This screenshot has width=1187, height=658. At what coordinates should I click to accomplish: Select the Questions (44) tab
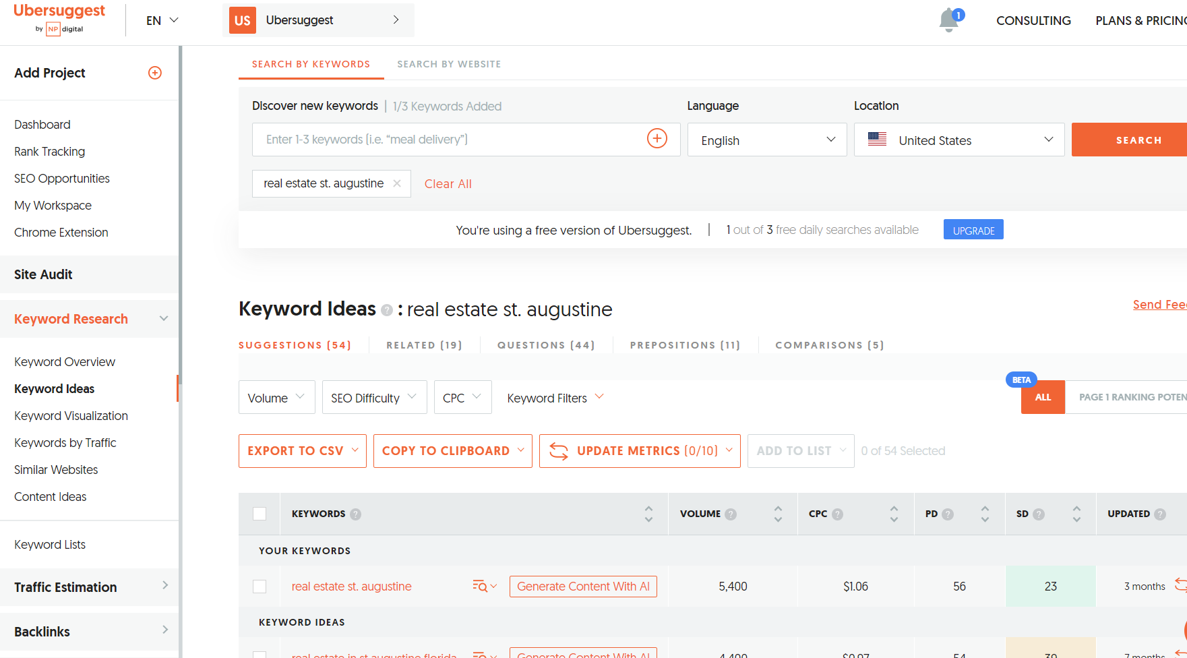[546, 345]
